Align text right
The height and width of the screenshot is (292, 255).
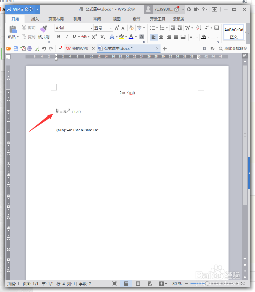(169, 37)
